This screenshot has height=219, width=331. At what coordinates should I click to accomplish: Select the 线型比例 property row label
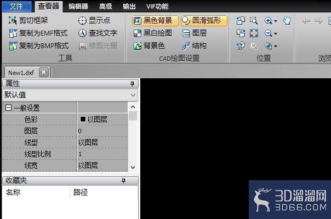[37, 154]
